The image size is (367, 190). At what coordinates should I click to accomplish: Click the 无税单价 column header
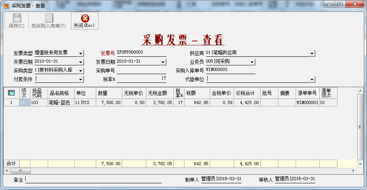(x=134, y=93)
